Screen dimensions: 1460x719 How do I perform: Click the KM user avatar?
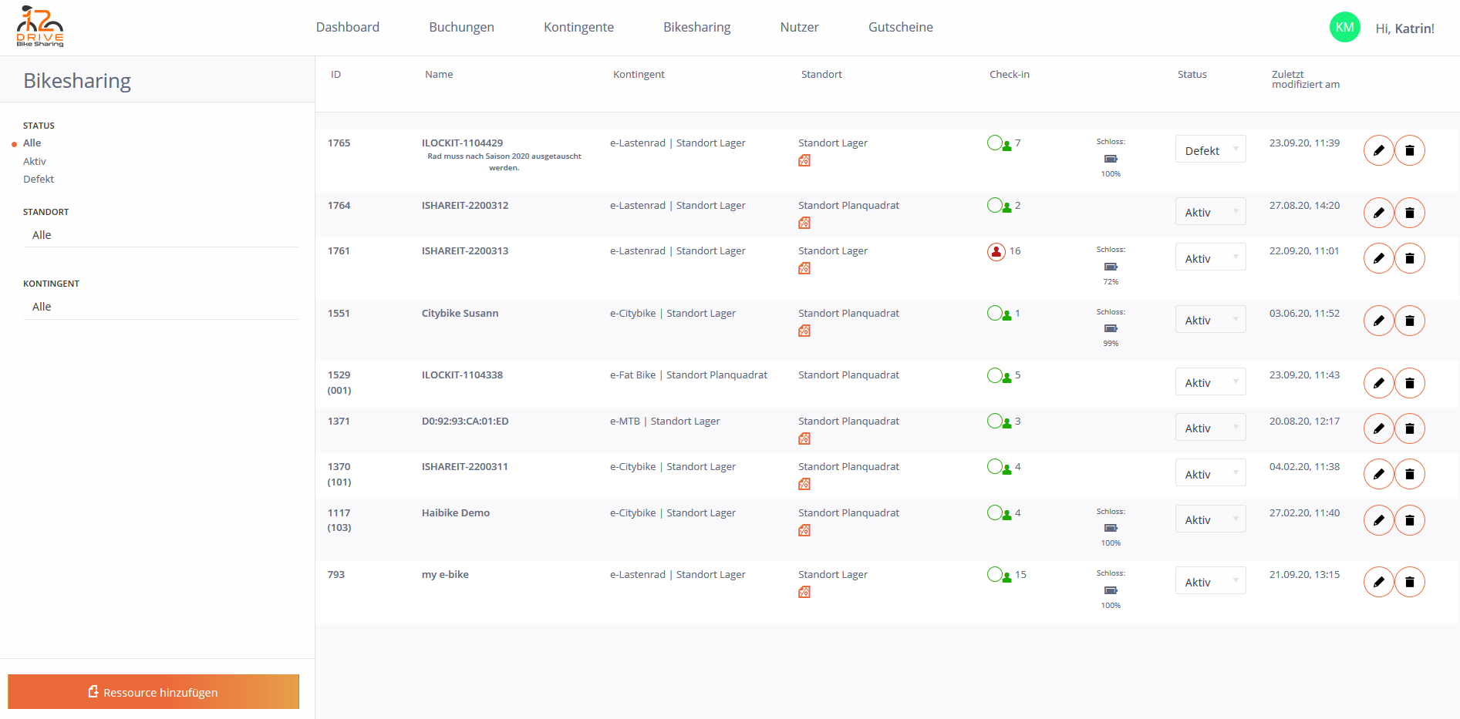pos(1344,27)
